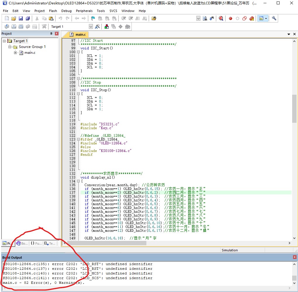Indent the selected lines
This screenshot has height=292, width=298.
124,18
